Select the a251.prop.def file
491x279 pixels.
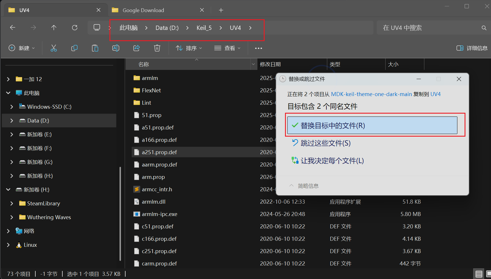tap(159, 152)
